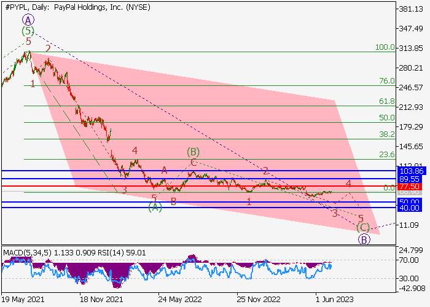
Task: Click the 38.2 Fibonacci level label
Action: [387, 134]
